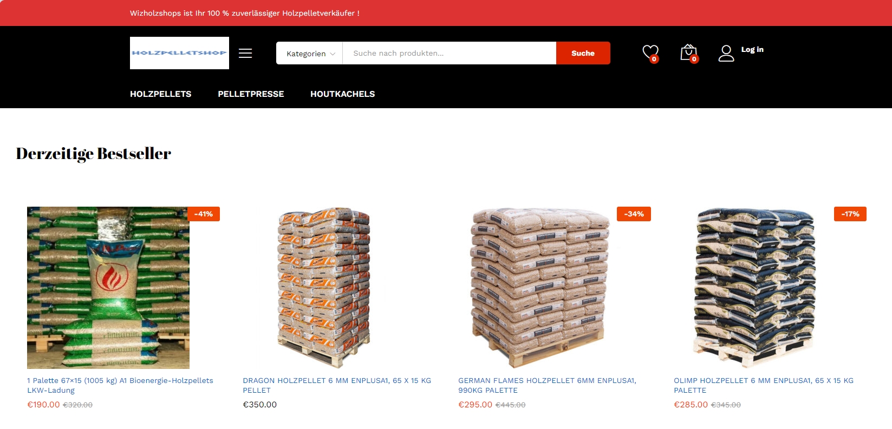Select the Olimp black bags pallet image

pos(755,288)
